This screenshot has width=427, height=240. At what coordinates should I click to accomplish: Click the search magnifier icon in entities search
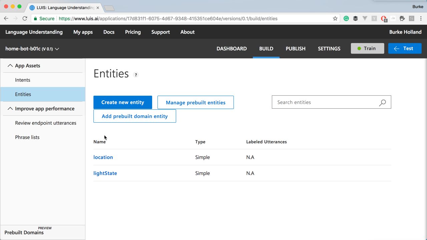coord(382,103)
